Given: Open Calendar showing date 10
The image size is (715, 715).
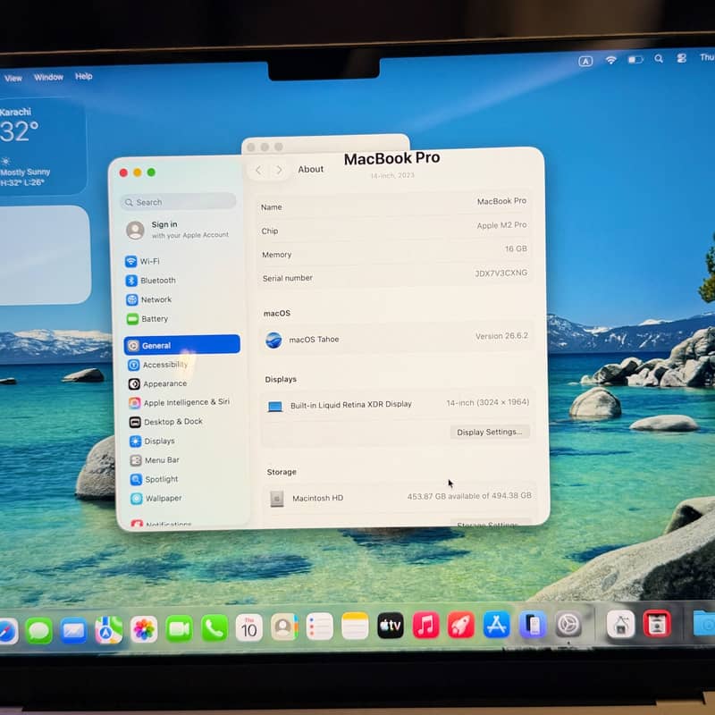Looking at the screenshot, I should tap(249, 628).
